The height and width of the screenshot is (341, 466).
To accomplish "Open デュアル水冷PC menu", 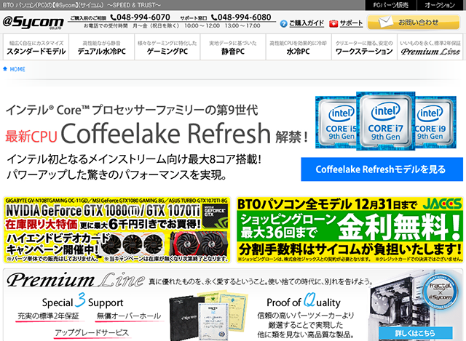I will pyautogui.click(x=102, y=47).
